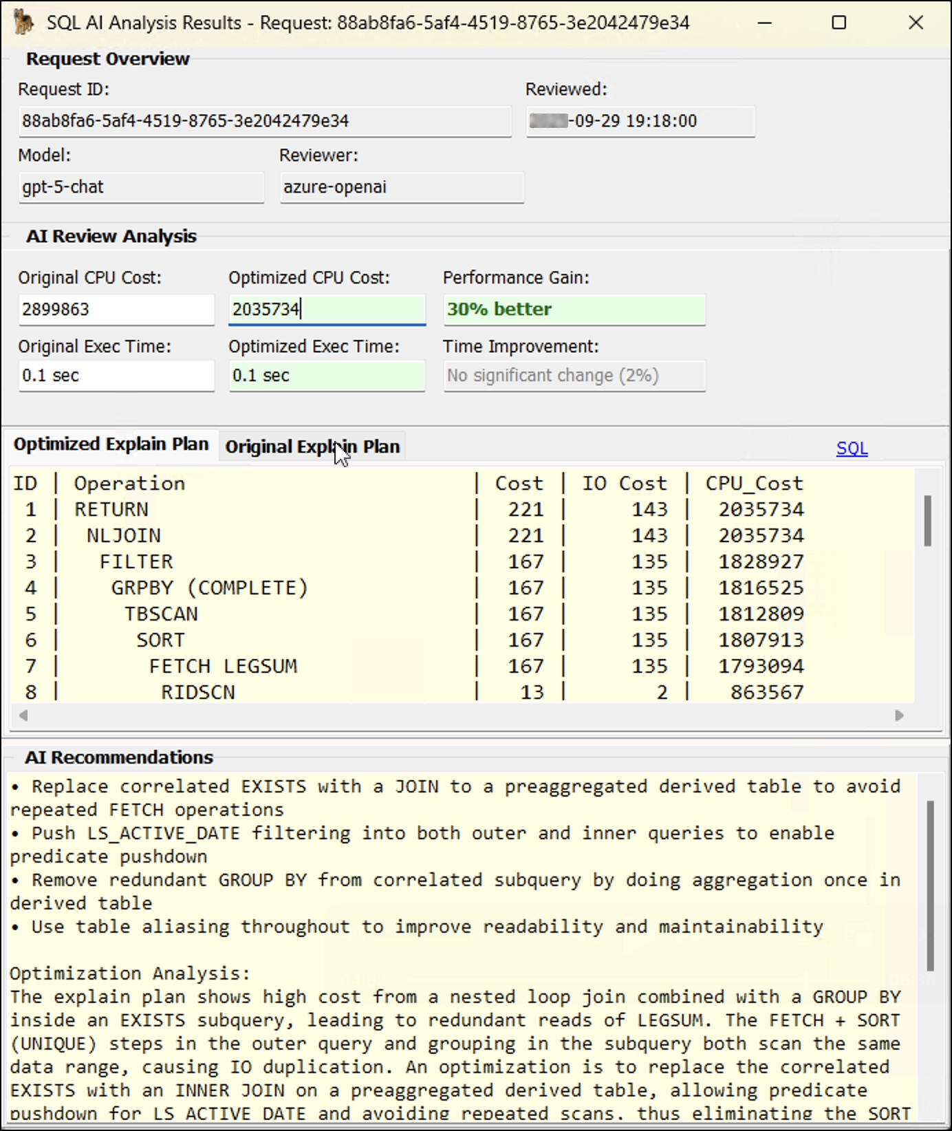
Task: Select the Performance Gain value field
Action: 574,310
